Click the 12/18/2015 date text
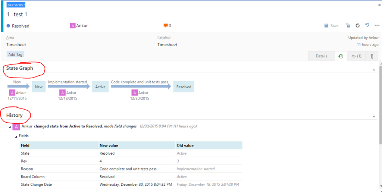Screen dimensions: 382x192 pyautogui.click(x=68, y=98)
